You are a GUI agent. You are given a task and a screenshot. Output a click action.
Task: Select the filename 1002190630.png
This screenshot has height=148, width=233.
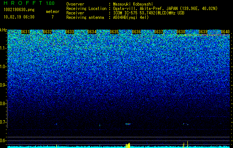[x=19, y=10]
